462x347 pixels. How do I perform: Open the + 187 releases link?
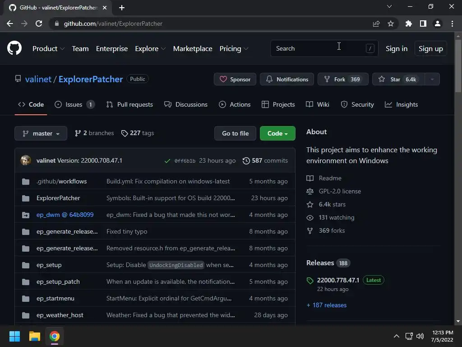click(327, 305)
